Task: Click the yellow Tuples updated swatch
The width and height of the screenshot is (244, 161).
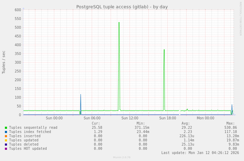Action: [6, 140]
